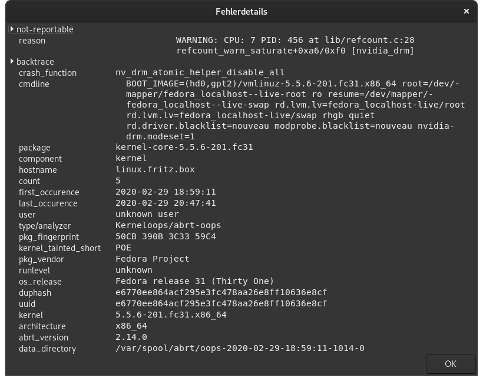Click the last_occurence timestamp value

click(x=166, y=203)
